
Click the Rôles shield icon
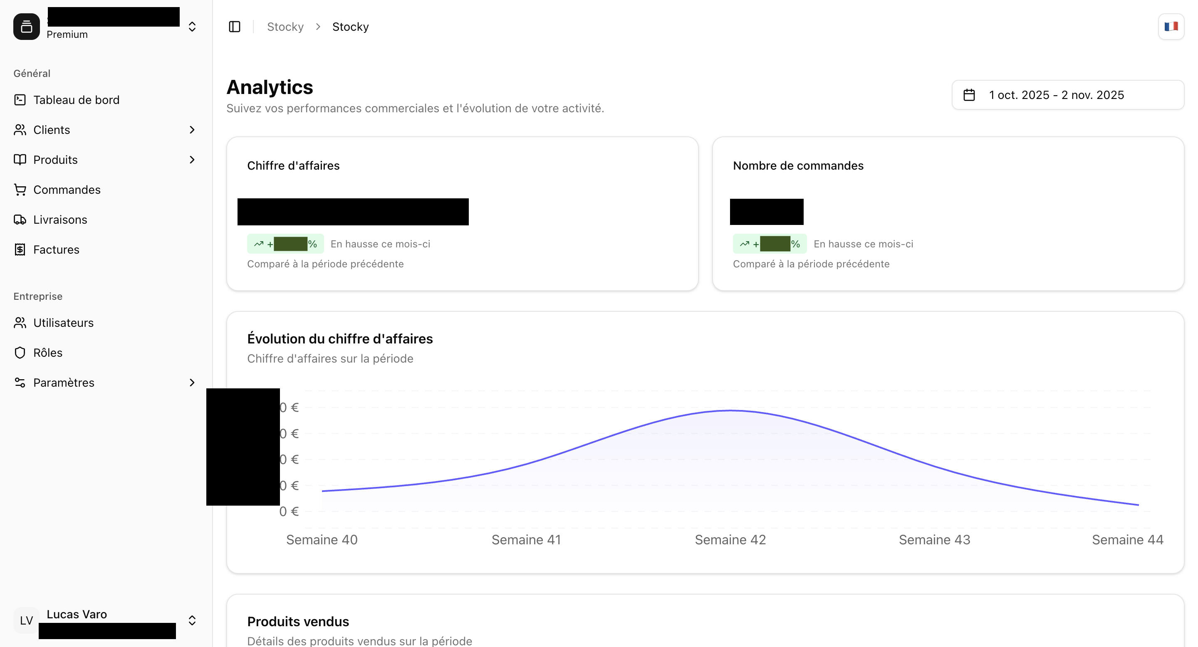point(20,353)
